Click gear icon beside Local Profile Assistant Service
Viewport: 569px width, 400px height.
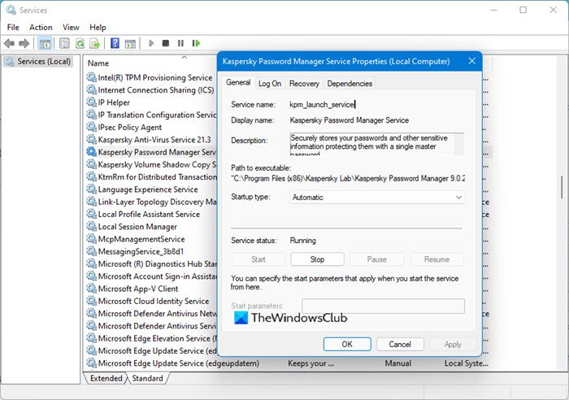[91, 214]
